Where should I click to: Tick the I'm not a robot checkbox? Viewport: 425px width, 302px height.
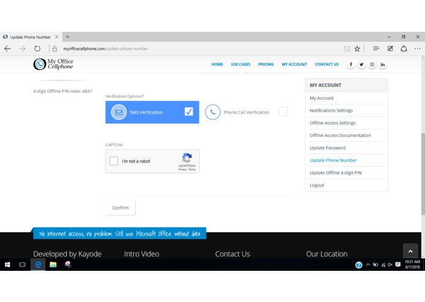114,161
